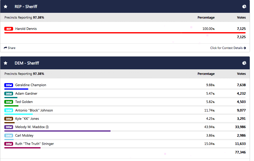This screenshot has width=254, height=161.
Task: Click the 5.47% percentage for Gardner
Action: 210,93
